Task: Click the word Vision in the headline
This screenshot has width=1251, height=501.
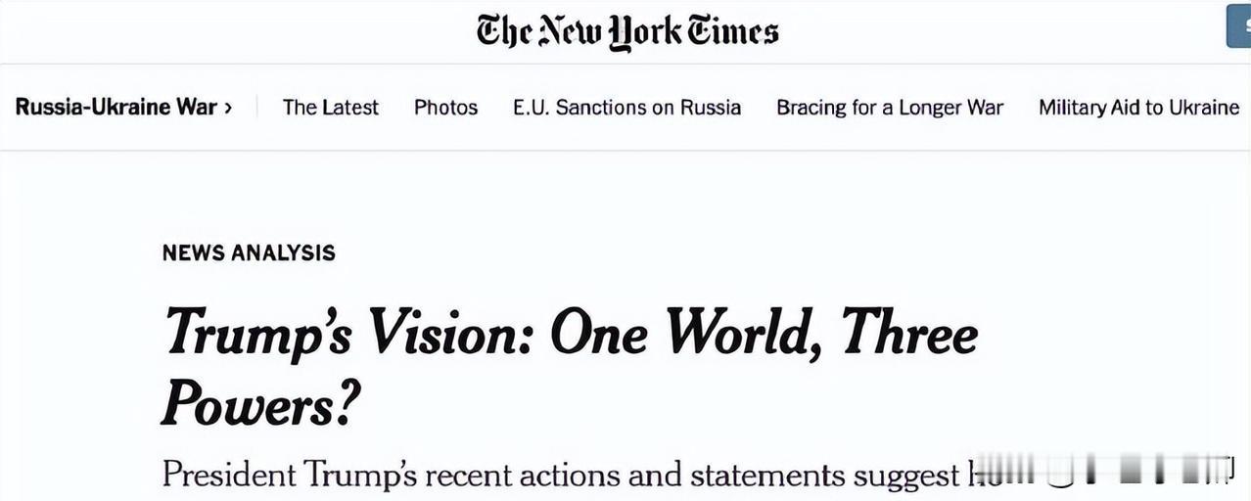Action: pyautogui.click(x=452, y=333)
